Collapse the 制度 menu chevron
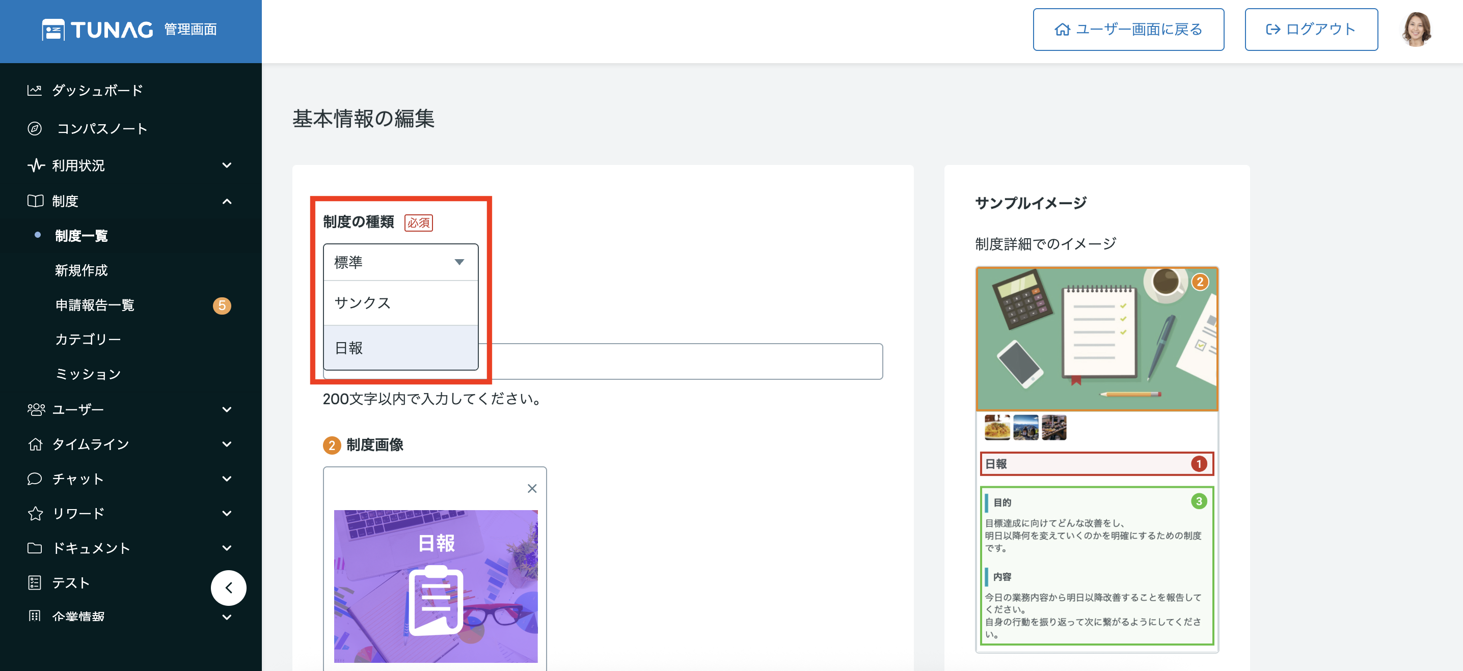 click(227, 202)
